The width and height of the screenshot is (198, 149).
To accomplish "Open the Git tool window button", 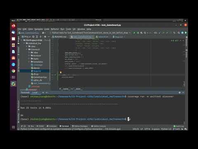I will pos(24,126).
